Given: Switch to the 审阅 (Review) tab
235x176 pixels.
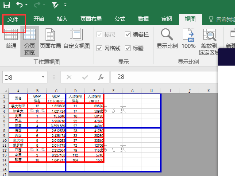Looking at the screenshot, I should (x=167, y=19).
